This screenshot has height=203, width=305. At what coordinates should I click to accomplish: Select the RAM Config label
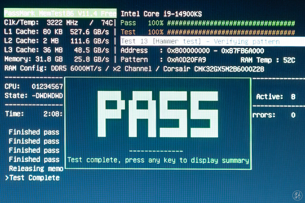click(x=26, y=68)
